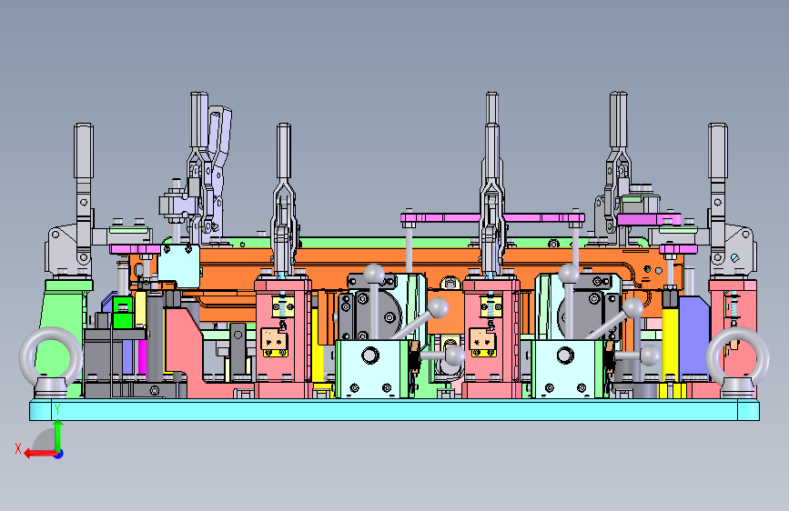The height and width of the screenshot is (511, 789).
Task: Select the bright green block on the left
Action: point(122,313)
